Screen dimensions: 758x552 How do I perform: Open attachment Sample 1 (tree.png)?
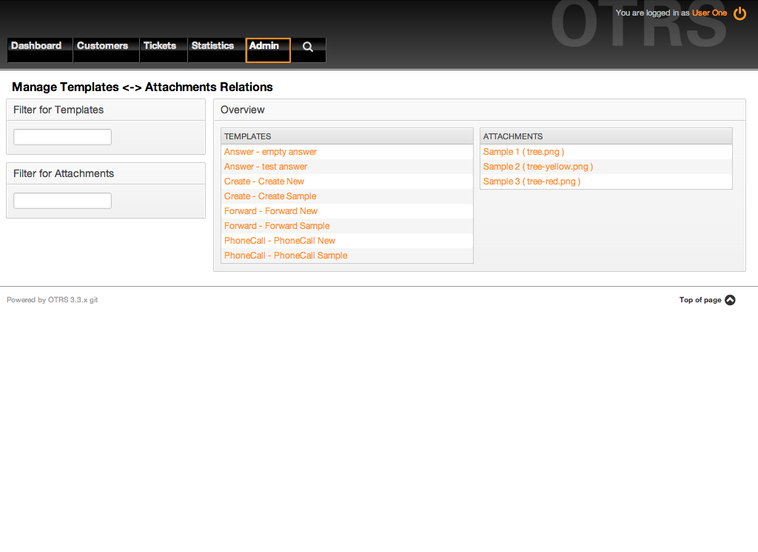[523, 152]
